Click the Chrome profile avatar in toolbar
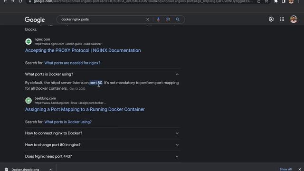The image size is (304, 171). 291,1
